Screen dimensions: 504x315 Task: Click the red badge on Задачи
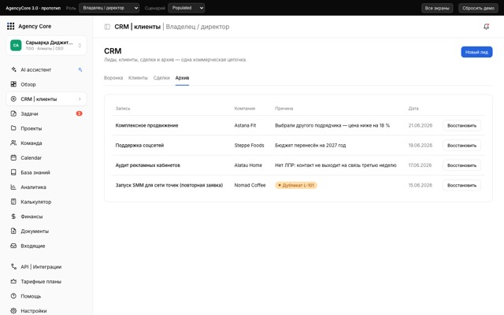coord(79,113)
